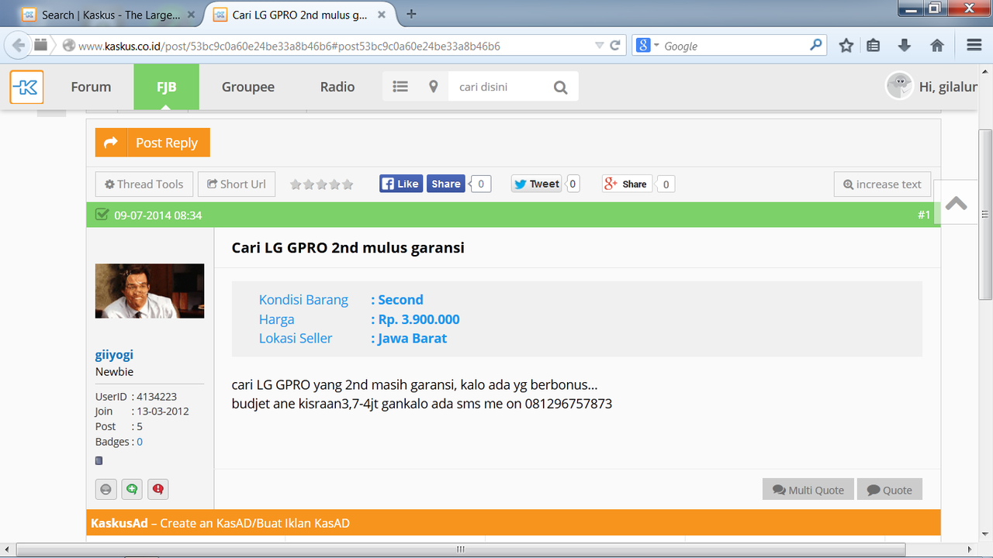This screenshot has width=993, height=558.
Task: Click the globe site identity icon
Action: tap(68, 46)
